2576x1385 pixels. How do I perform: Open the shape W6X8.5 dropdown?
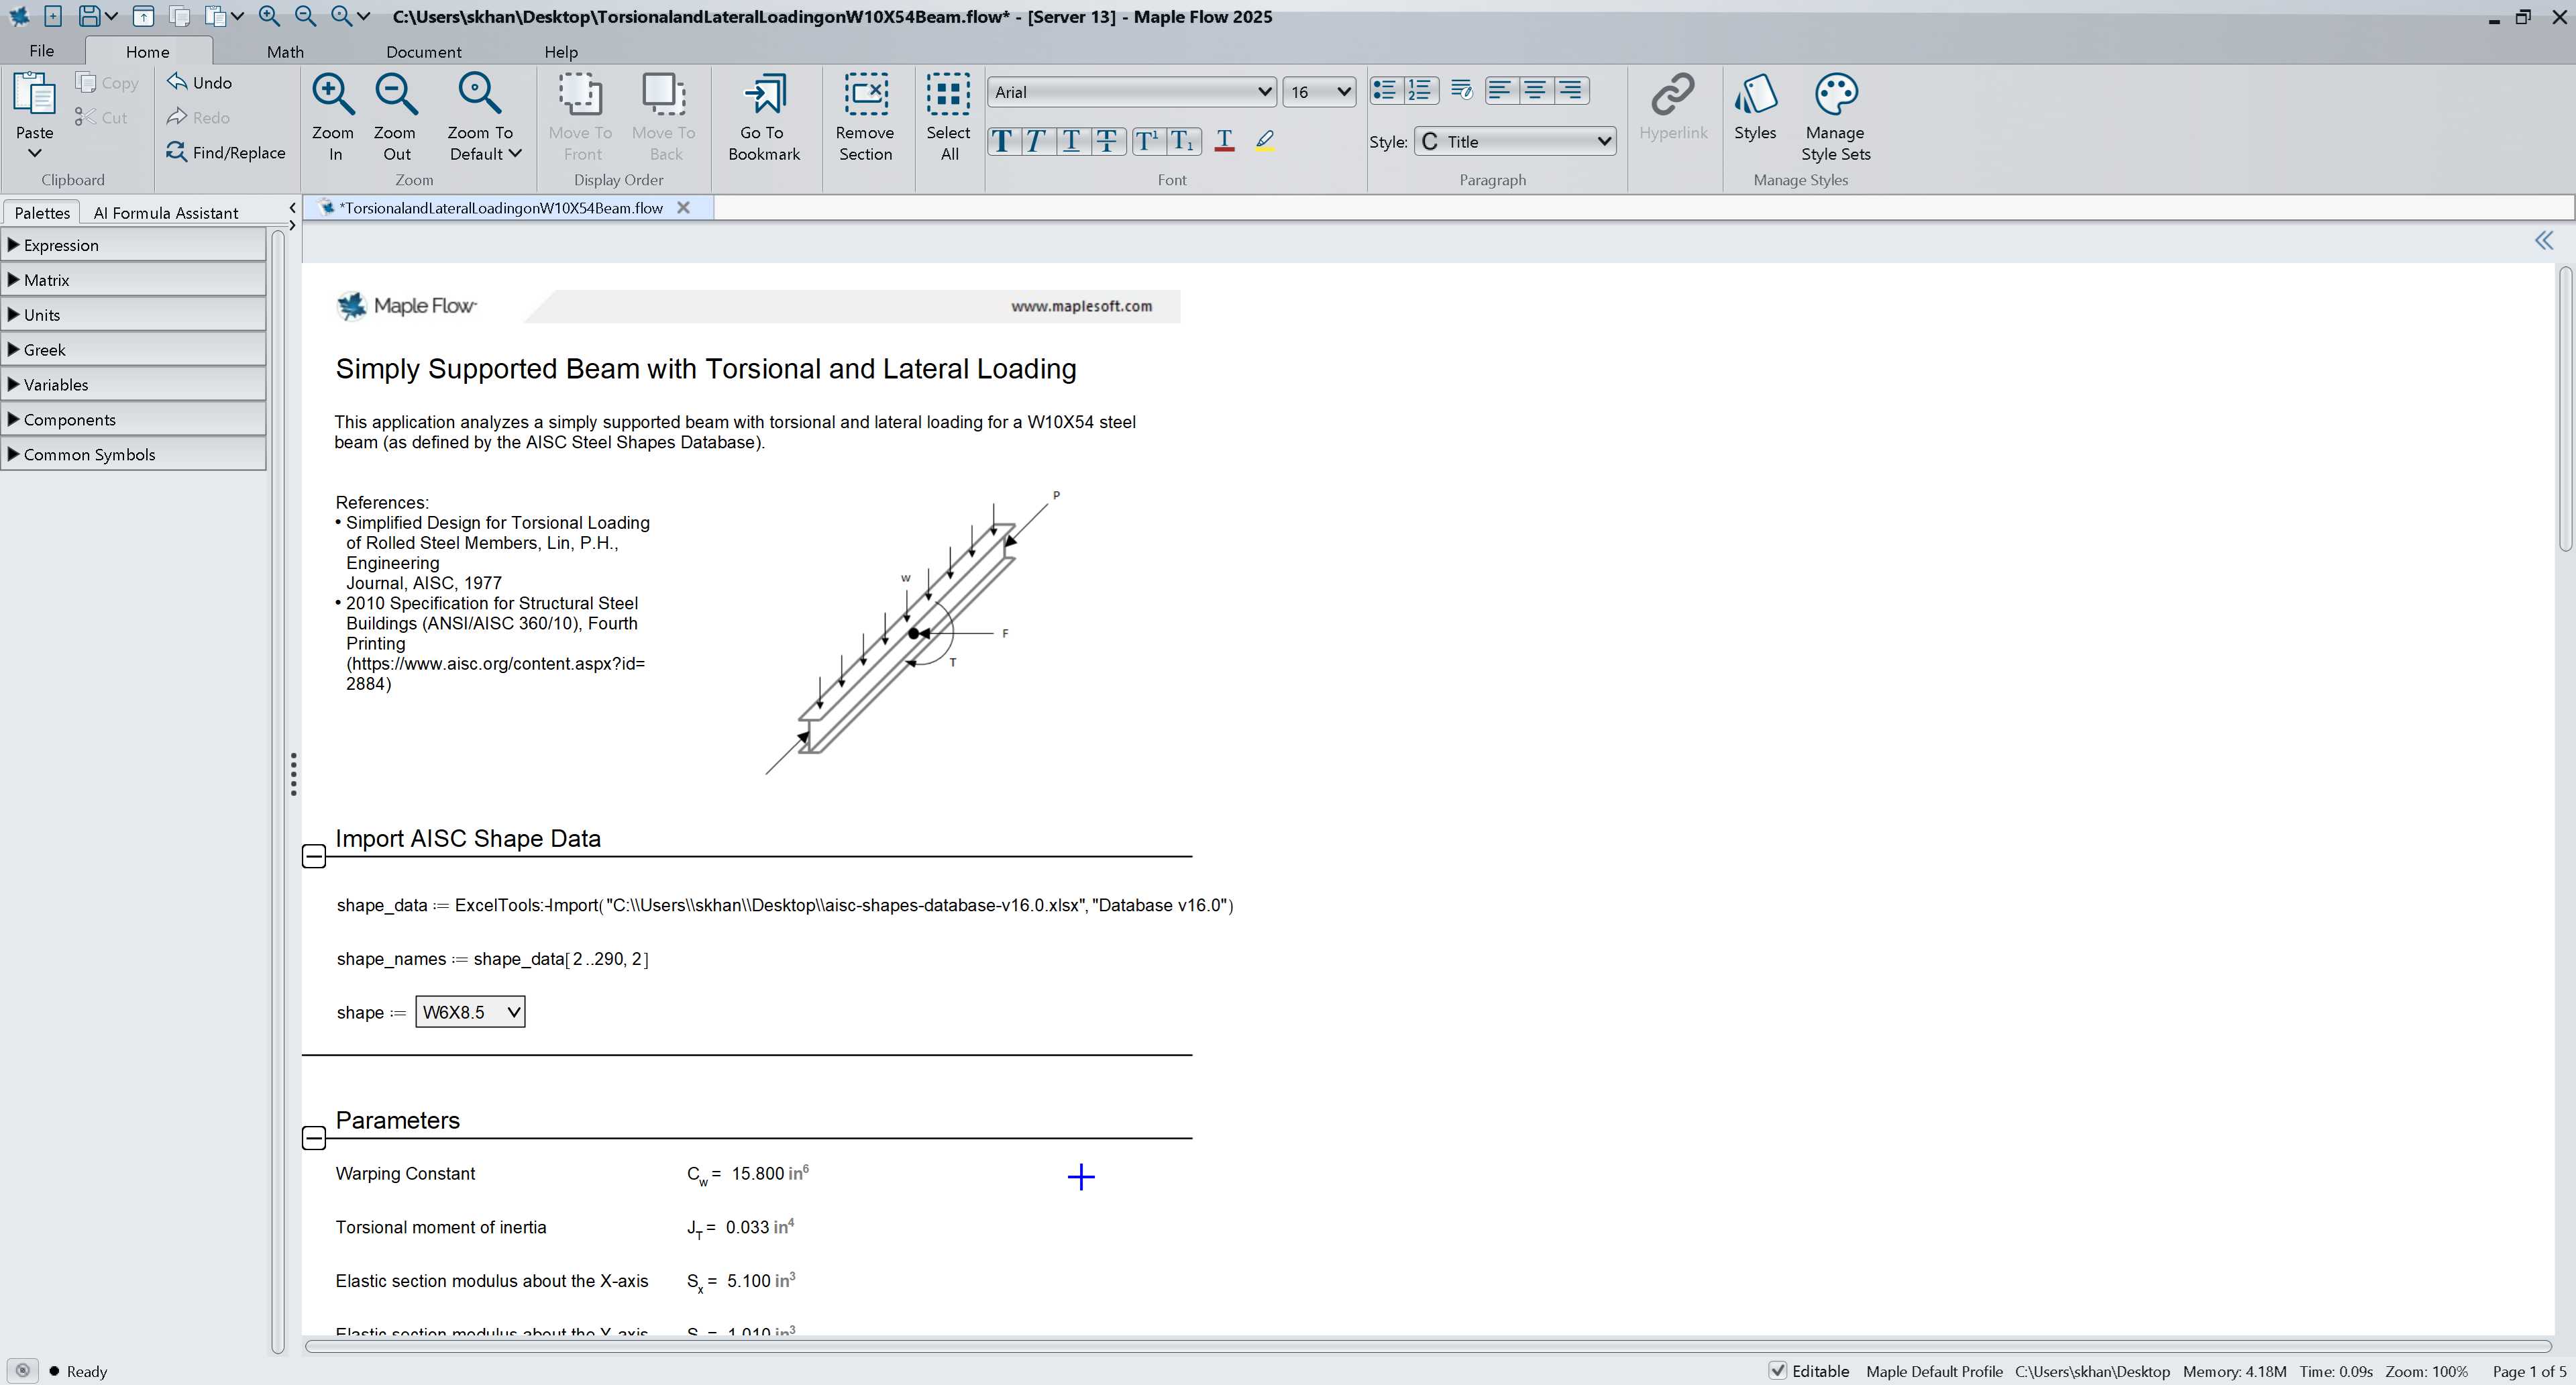(470, 1011)
